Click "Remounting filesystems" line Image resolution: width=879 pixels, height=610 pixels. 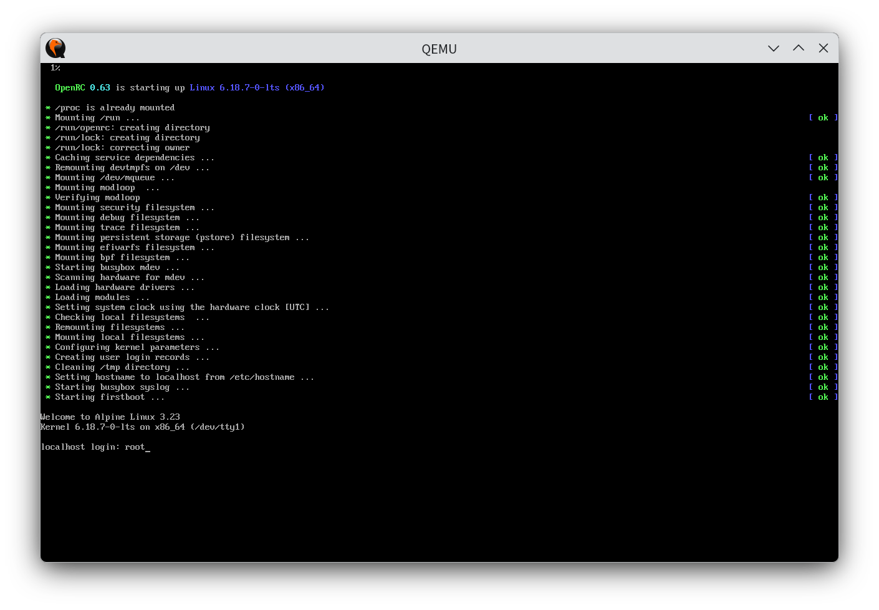[x=120, y=327]
